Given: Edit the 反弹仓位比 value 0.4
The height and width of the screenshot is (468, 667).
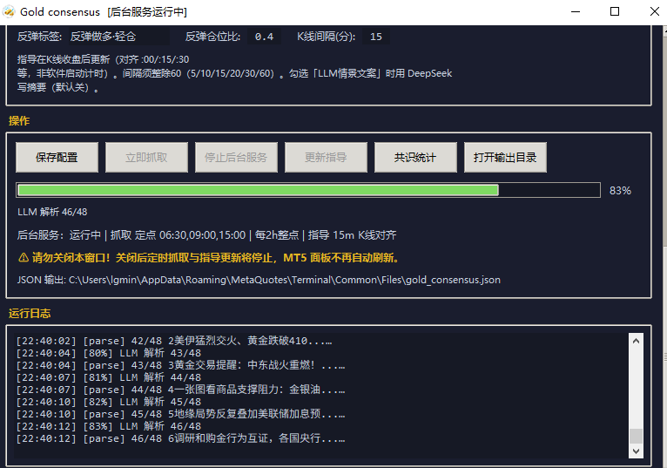Looking at the screenshot, I should click(x=264, y=37).
